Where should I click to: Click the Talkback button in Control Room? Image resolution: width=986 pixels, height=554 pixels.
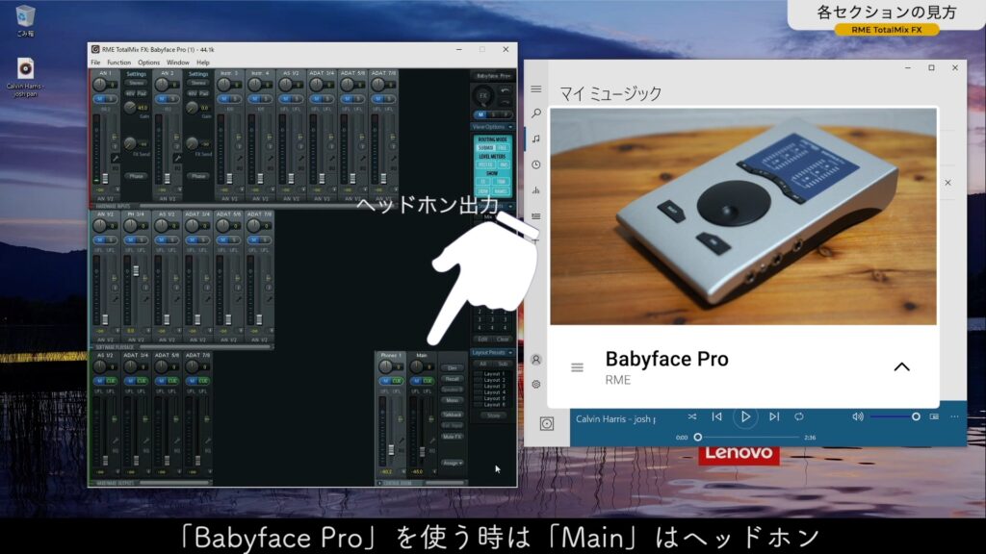pyautogui.click(x=453, y=415)
